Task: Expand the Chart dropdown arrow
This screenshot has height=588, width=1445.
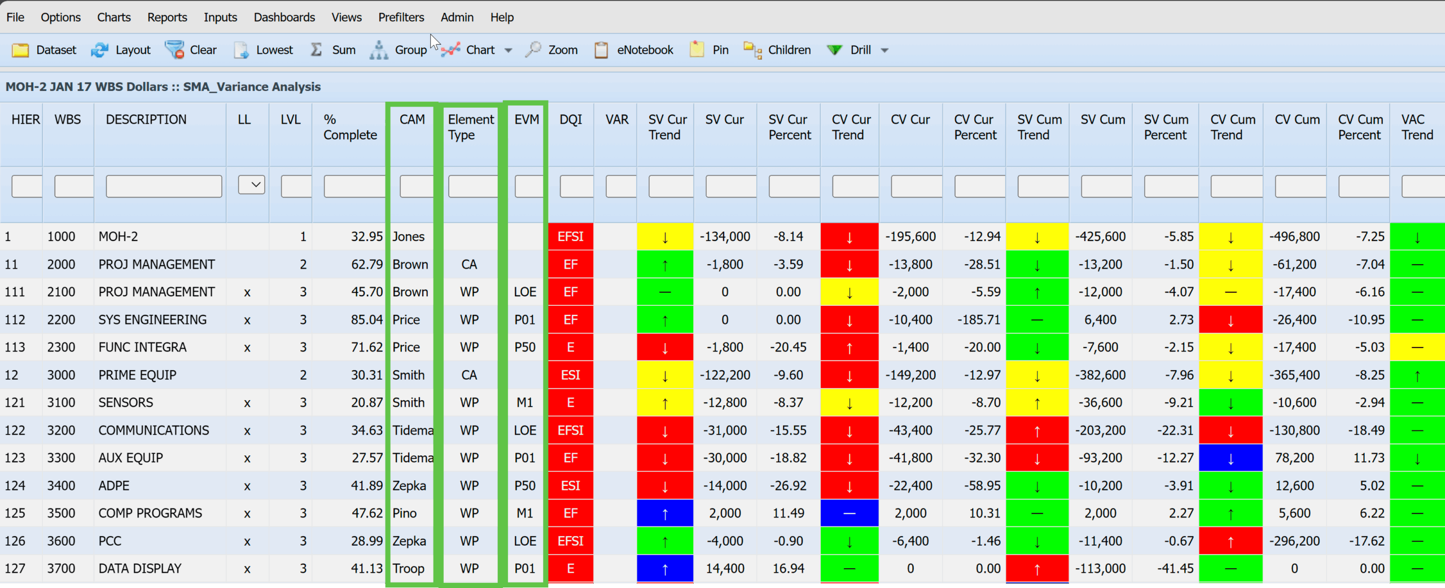Action: pyautogui.click(x=508, y=50)
